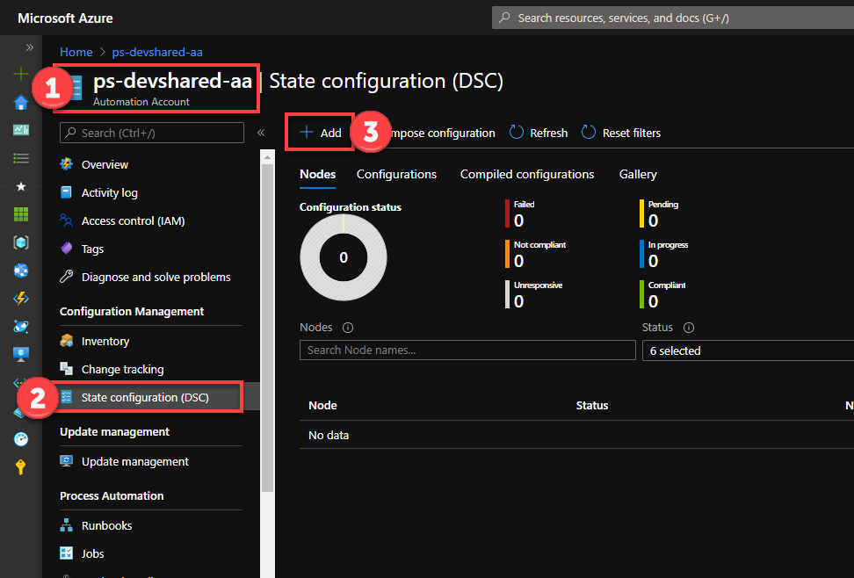Select the Compiled configurations tab
854x578 pixels.
tap(527, 174)
